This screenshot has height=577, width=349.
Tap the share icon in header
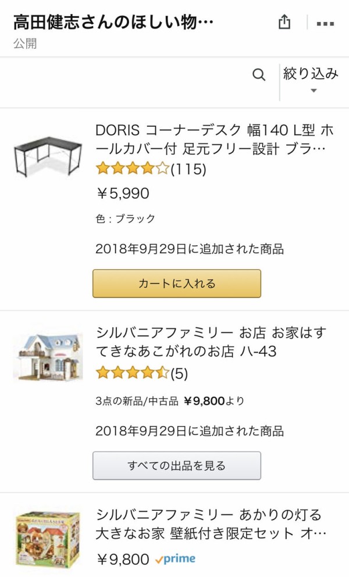(284, 23)
